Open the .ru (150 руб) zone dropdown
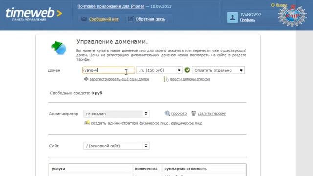This screenshot has width=313, height=176. (x=159, y=70)
